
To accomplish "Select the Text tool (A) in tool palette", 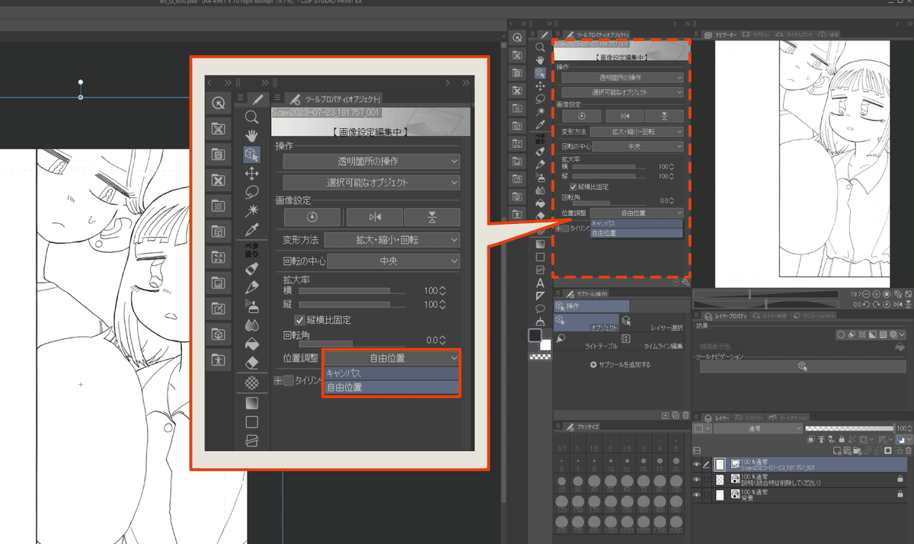I will pos(540,283).
